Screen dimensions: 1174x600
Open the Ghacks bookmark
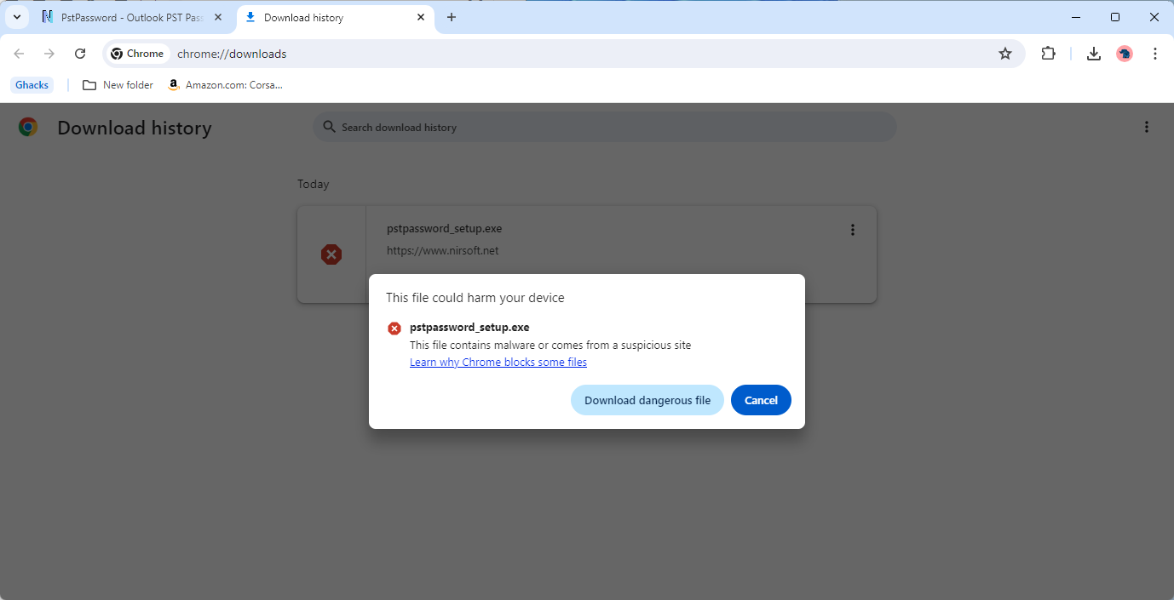click(x=32, y=84)
